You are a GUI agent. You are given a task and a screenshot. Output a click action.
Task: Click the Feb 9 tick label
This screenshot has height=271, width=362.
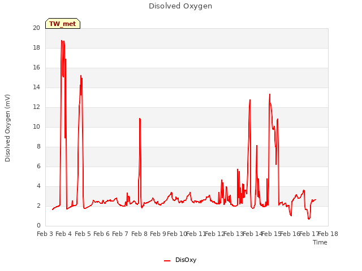[158, 234]
